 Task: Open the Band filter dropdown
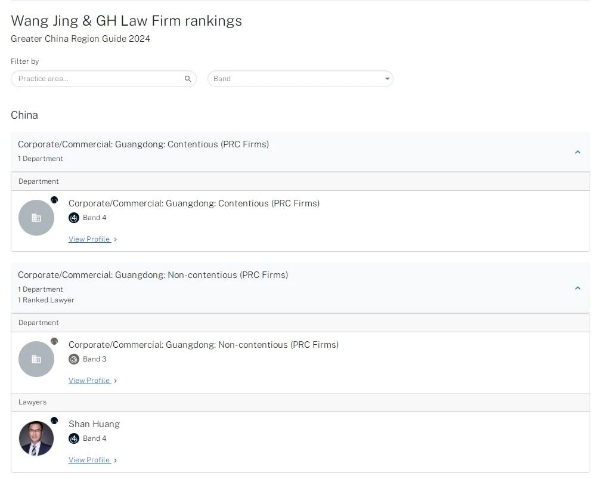(x=300, y=79)
